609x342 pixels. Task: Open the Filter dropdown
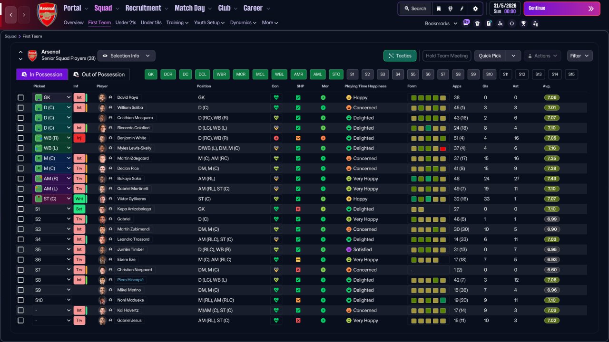tap(580, 56)
